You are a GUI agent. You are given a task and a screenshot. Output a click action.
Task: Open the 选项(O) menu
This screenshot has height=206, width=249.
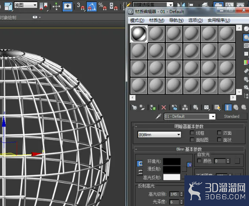(196, 20)
